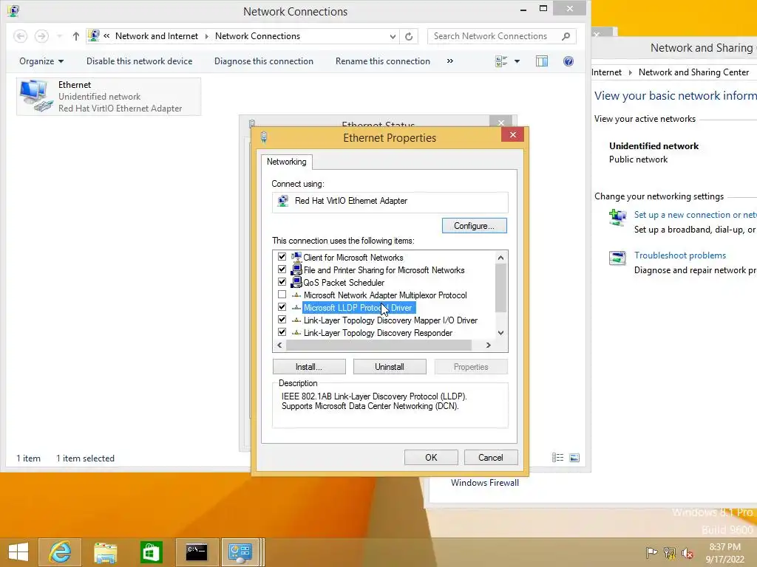This screenshot has width=757, height=567.
Task: Open the Windows Start button
Action: point(18,552)
